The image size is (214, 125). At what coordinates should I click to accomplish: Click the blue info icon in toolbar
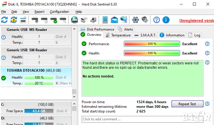[x=166, y=20]
